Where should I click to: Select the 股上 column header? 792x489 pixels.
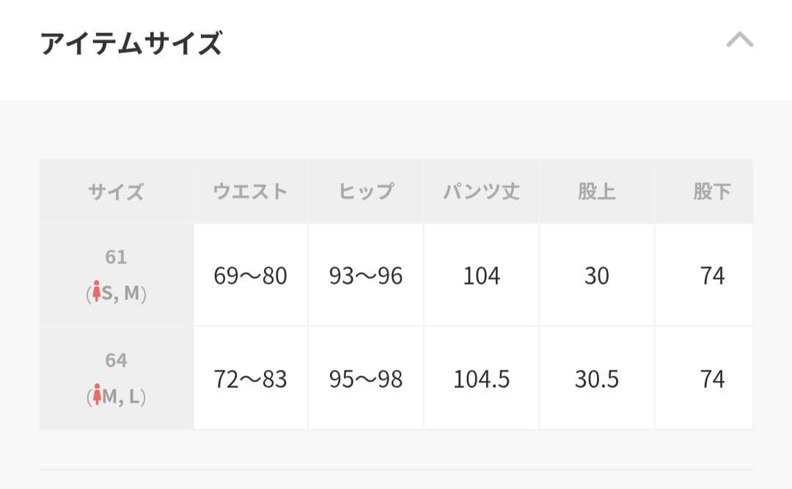596,191
